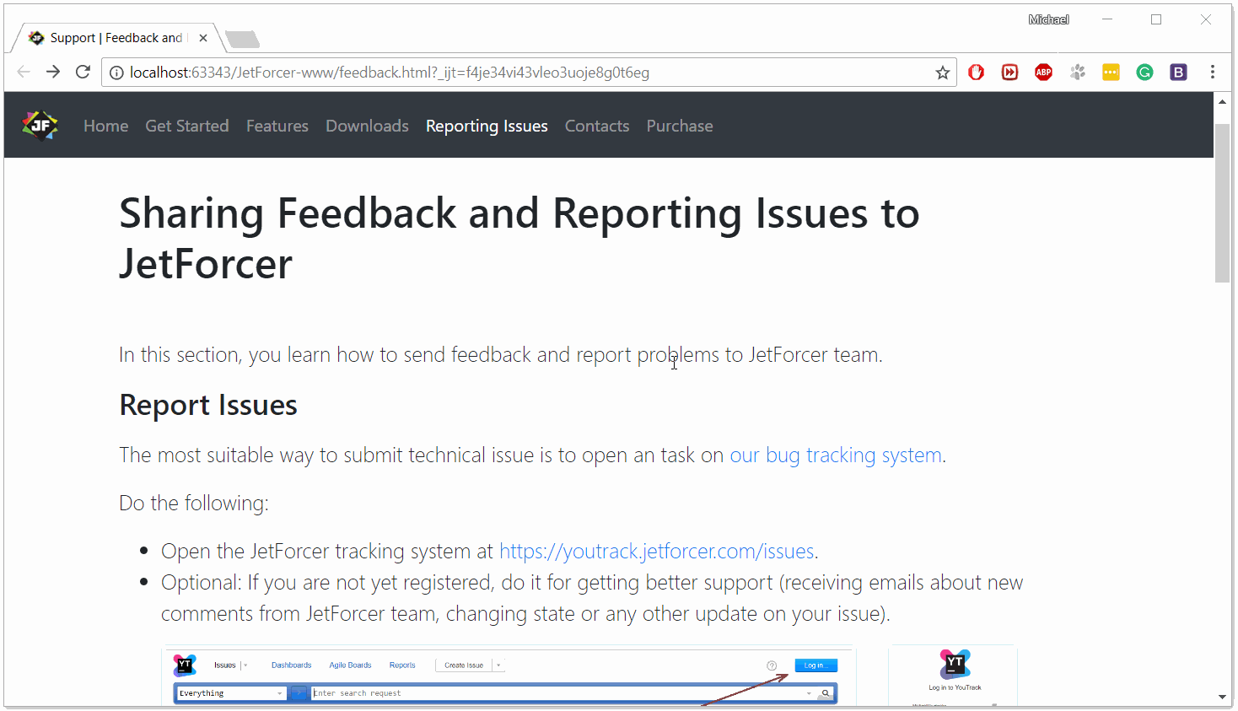Click the purple B Bootstrap extension icon

pos(1178,73)
